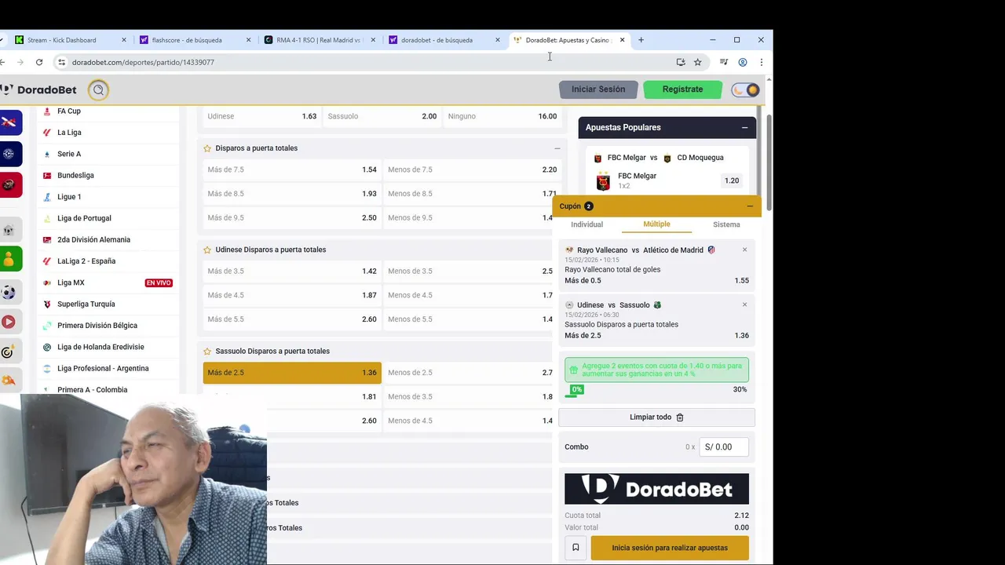
Task: Click the FBC Melgar 1.20 odds
Action: tap(732, 180)
